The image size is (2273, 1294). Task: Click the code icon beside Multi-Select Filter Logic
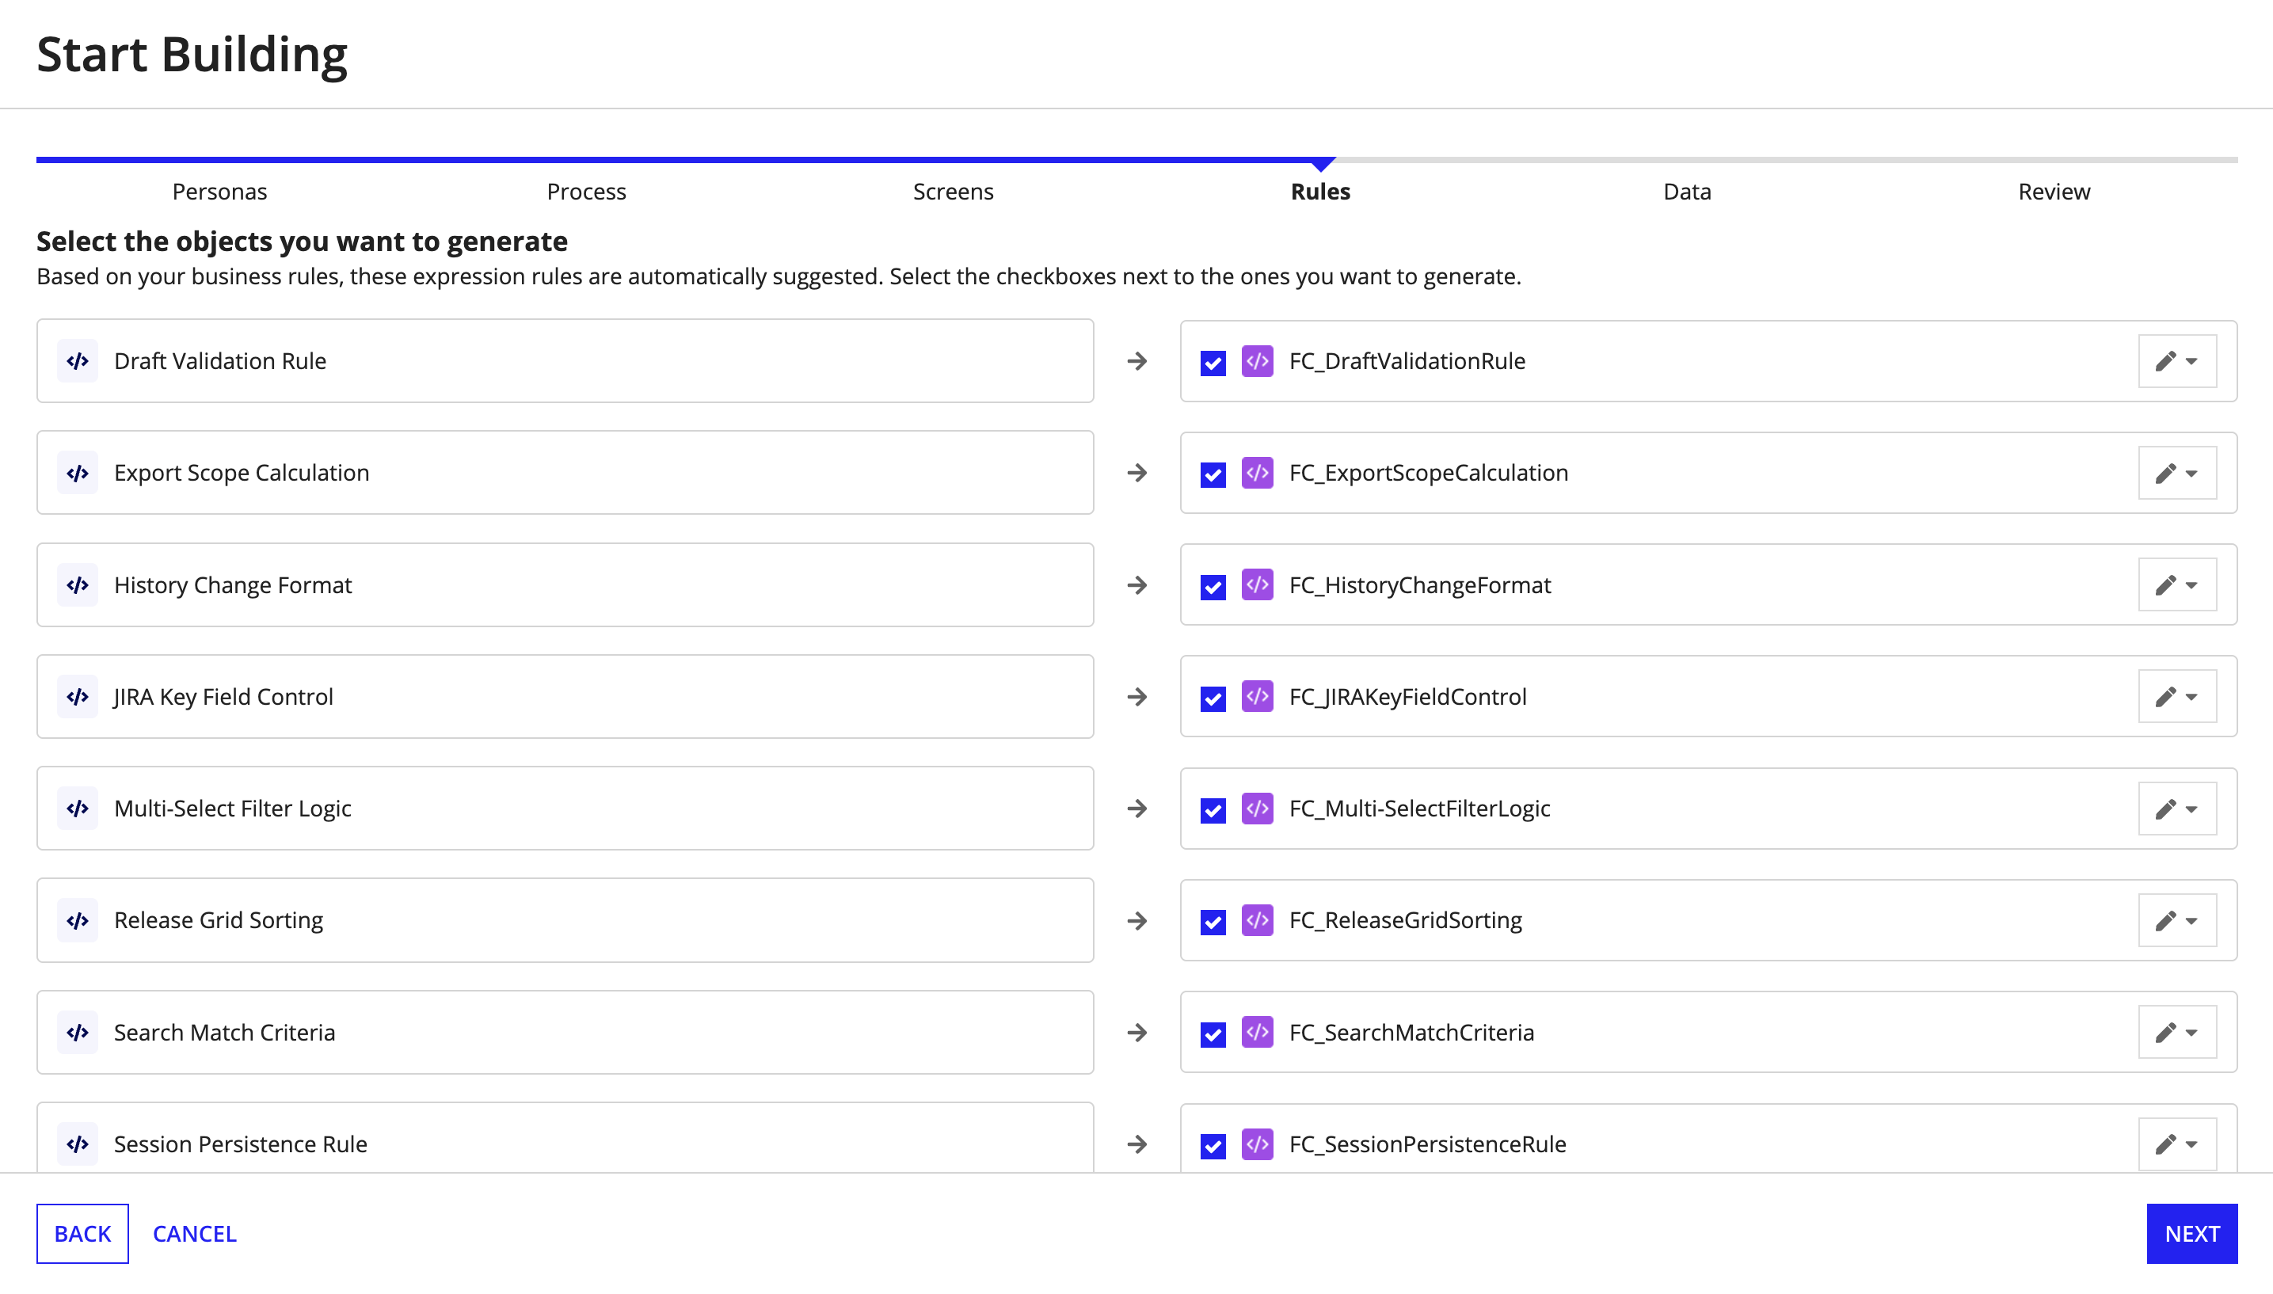[78, 809]
